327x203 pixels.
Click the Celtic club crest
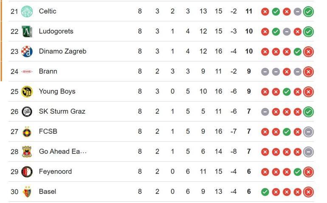point(27,11)
